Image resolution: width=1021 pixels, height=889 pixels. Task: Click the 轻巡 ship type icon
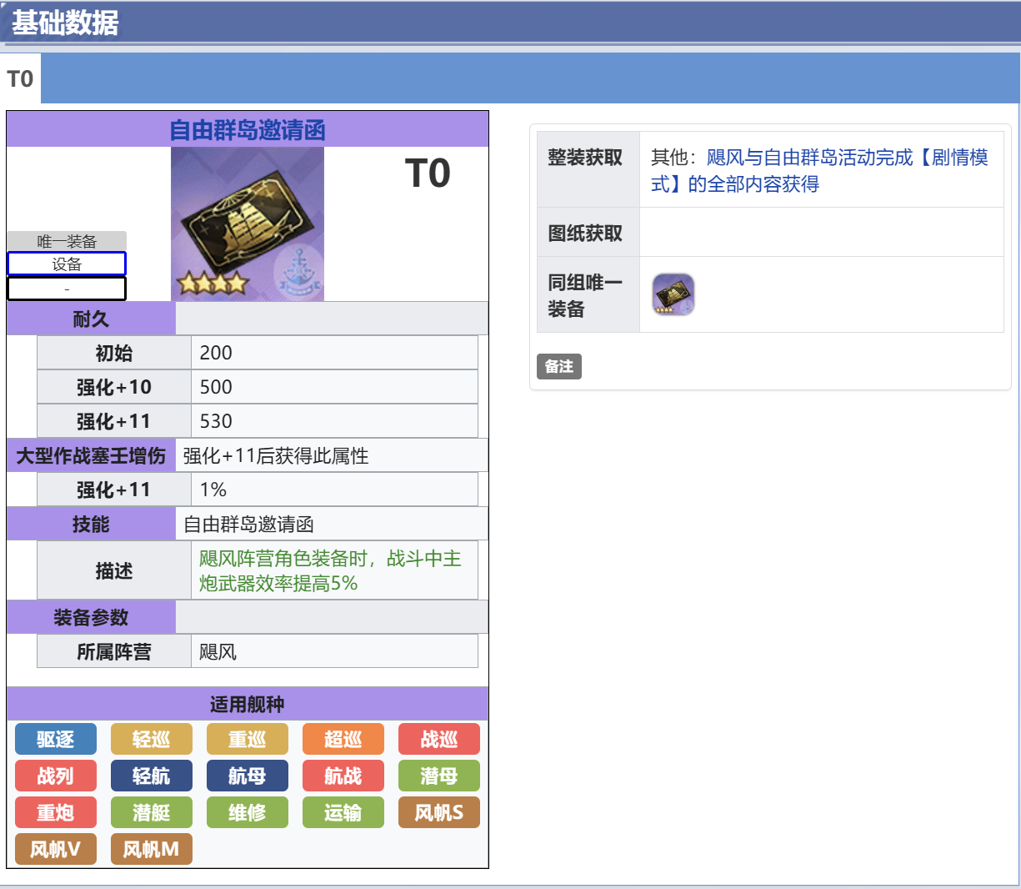click(x=151, y=739)
